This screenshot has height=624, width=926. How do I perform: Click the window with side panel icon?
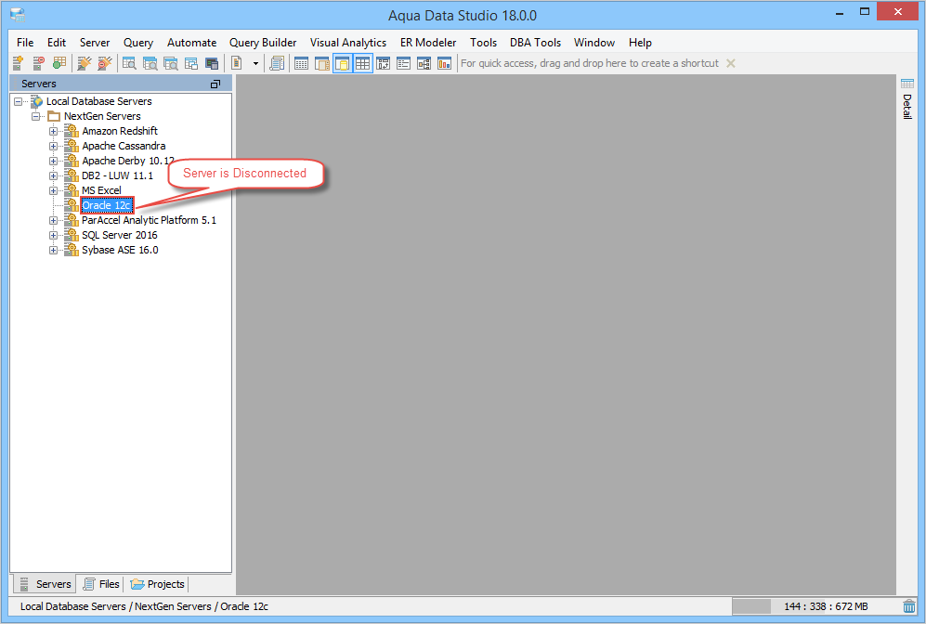[322, 63]
